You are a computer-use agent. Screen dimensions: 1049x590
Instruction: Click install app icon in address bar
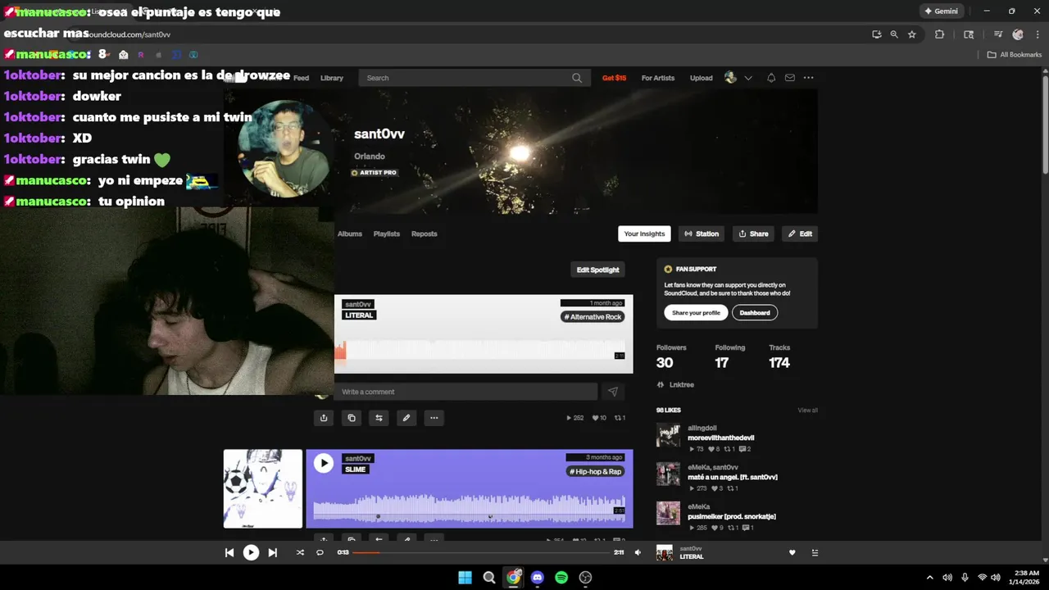(x=877, y=34)
